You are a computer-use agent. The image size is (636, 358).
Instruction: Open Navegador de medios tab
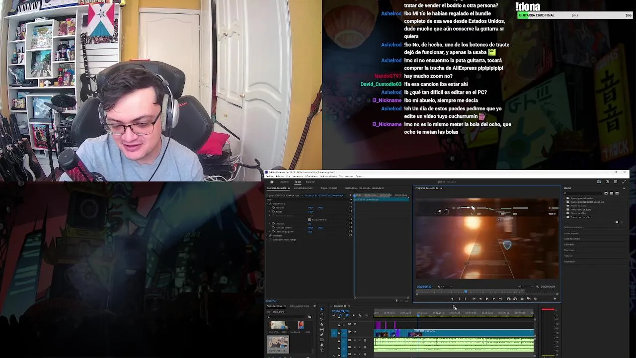click(300, 306)
